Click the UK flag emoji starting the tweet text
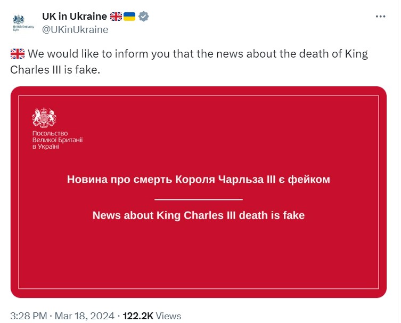Viewport: 401px width, 323px height. pyautogui.click(x=18, y=54)
